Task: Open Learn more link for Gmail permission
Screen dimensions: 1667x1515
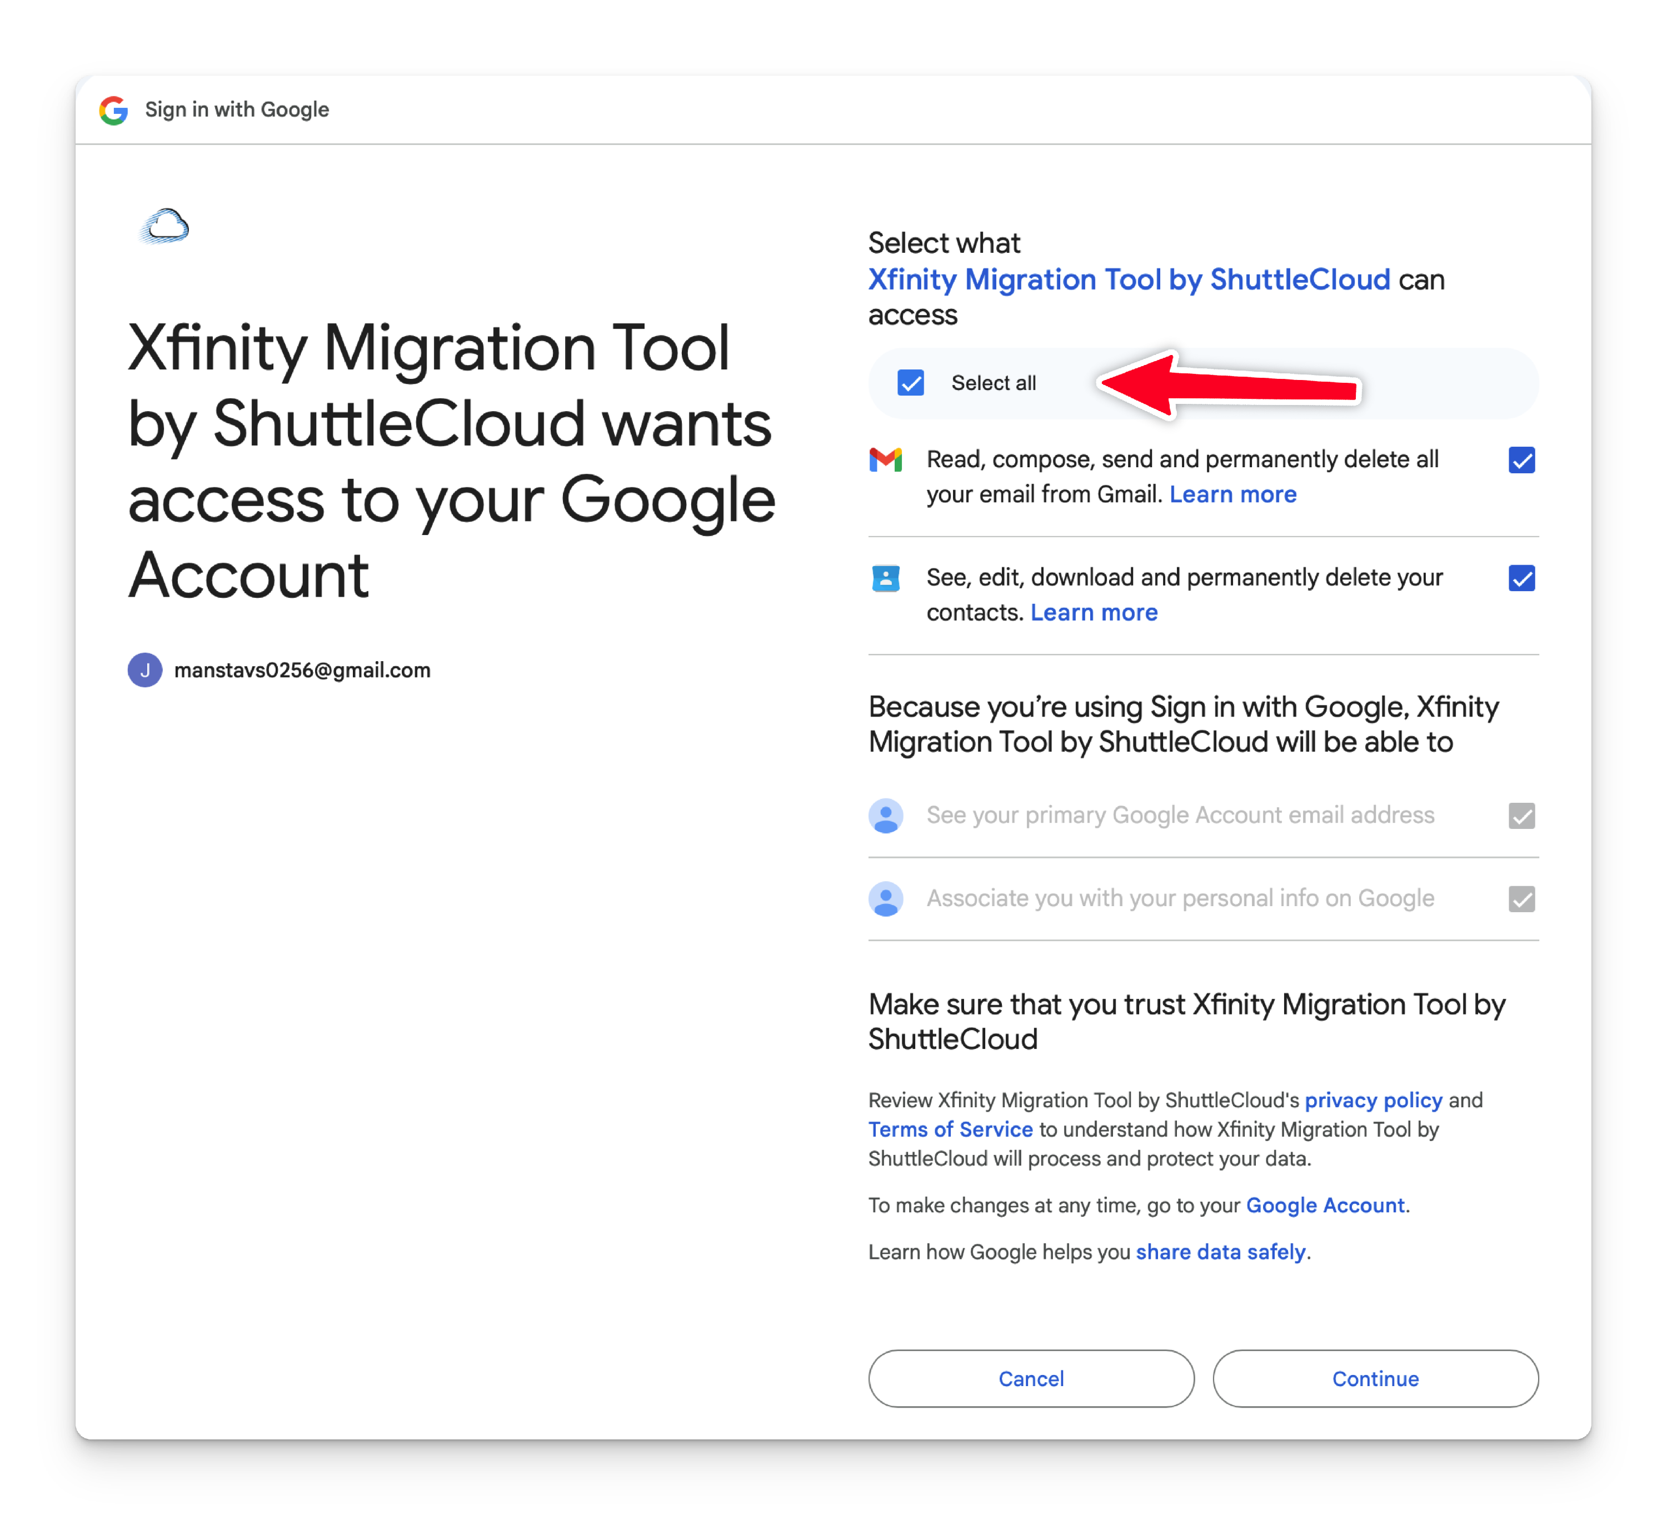Action: click(x=1233, y=494)
